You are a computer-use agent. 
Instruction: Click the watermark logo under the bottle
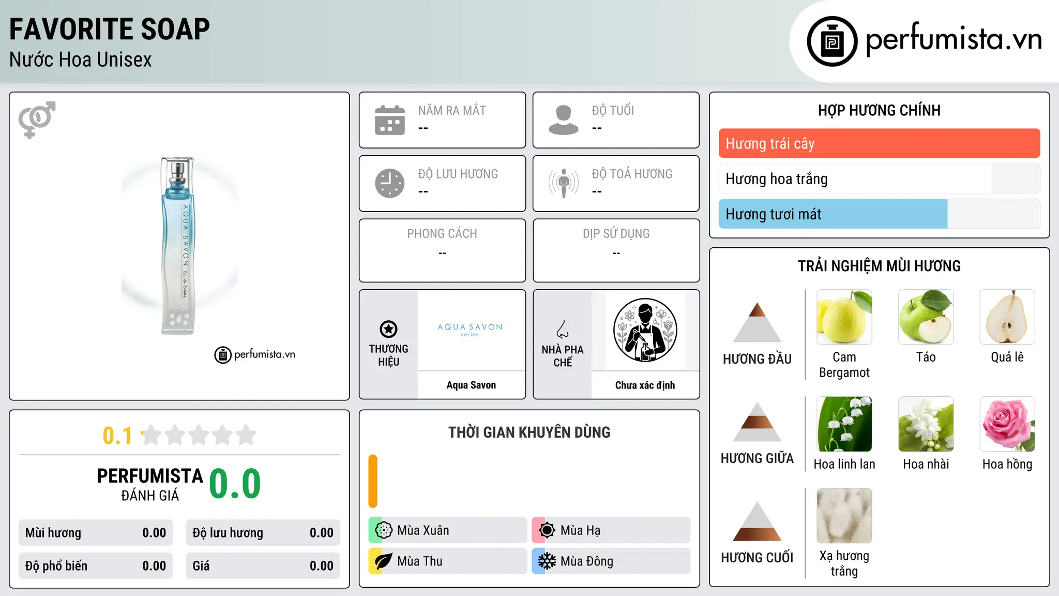tap(255, 355)
